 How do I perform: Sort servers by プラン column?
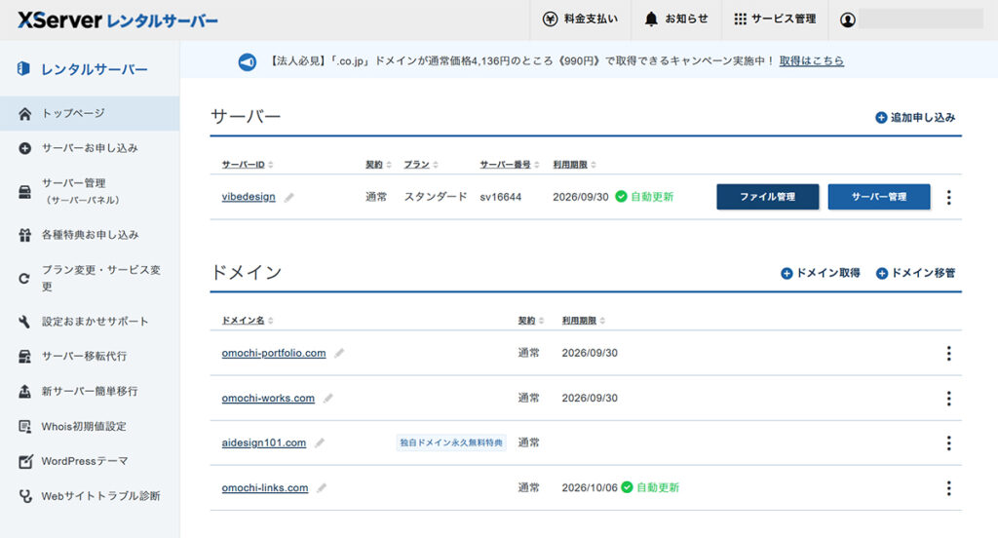pyautogui.click(x=421, y=165)
